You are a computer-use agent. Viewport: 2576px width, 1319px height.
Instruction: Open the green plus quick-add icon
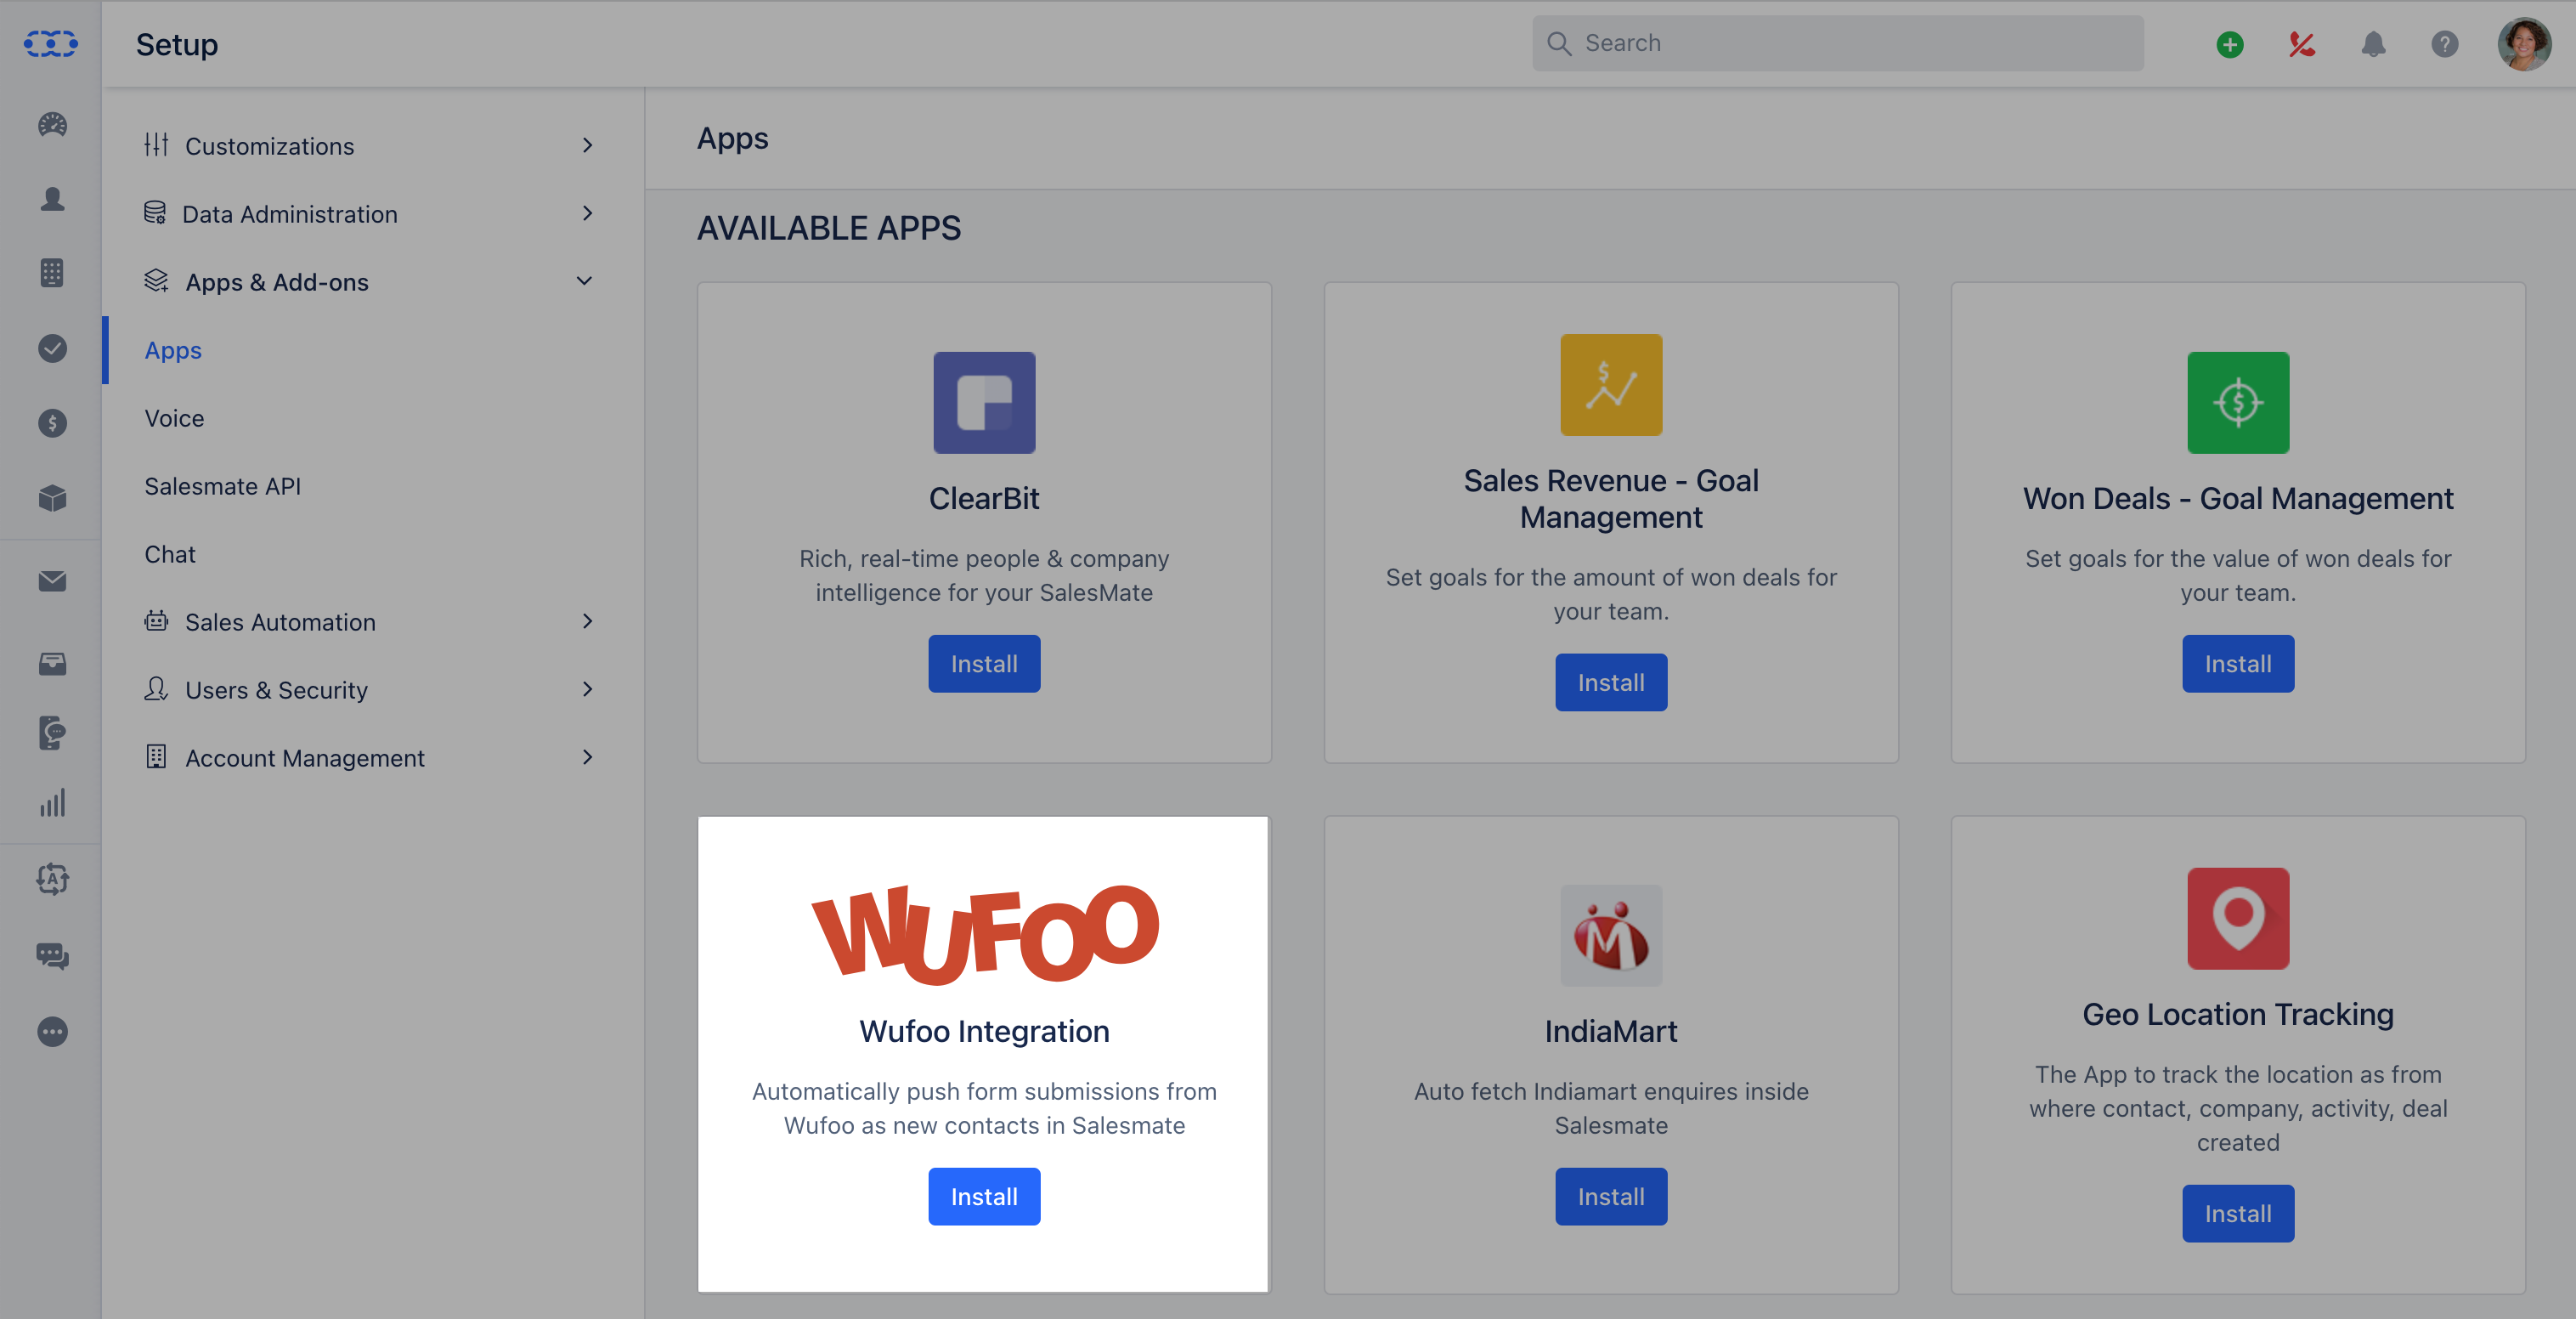coord(2229,44)
